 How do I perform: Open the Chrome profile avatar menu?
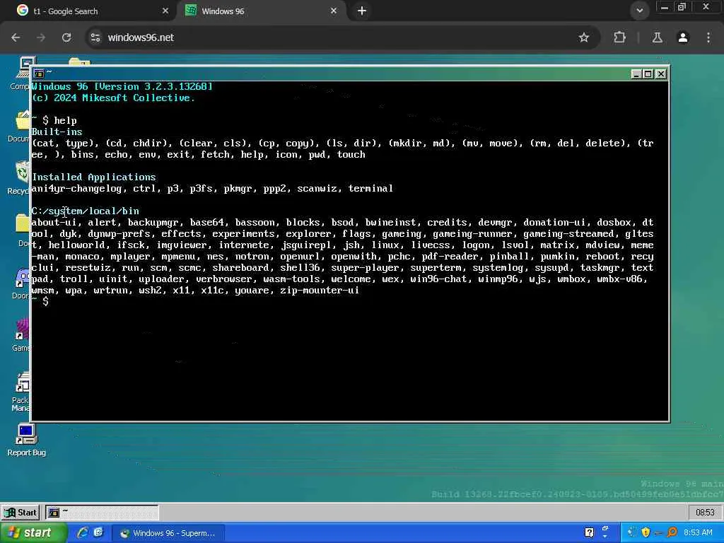coord(683,37)
